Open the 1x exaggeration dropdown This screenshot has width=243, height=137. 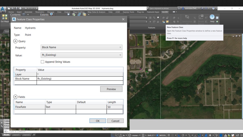click(x=126, y=135)
